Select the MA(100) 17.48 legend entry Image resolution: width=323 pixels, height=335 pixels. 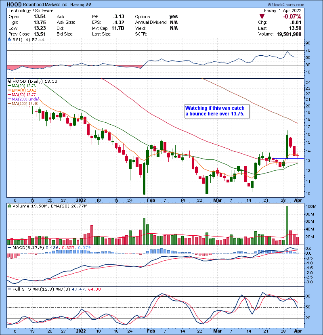pyautogui.click(x=23, y=103)
